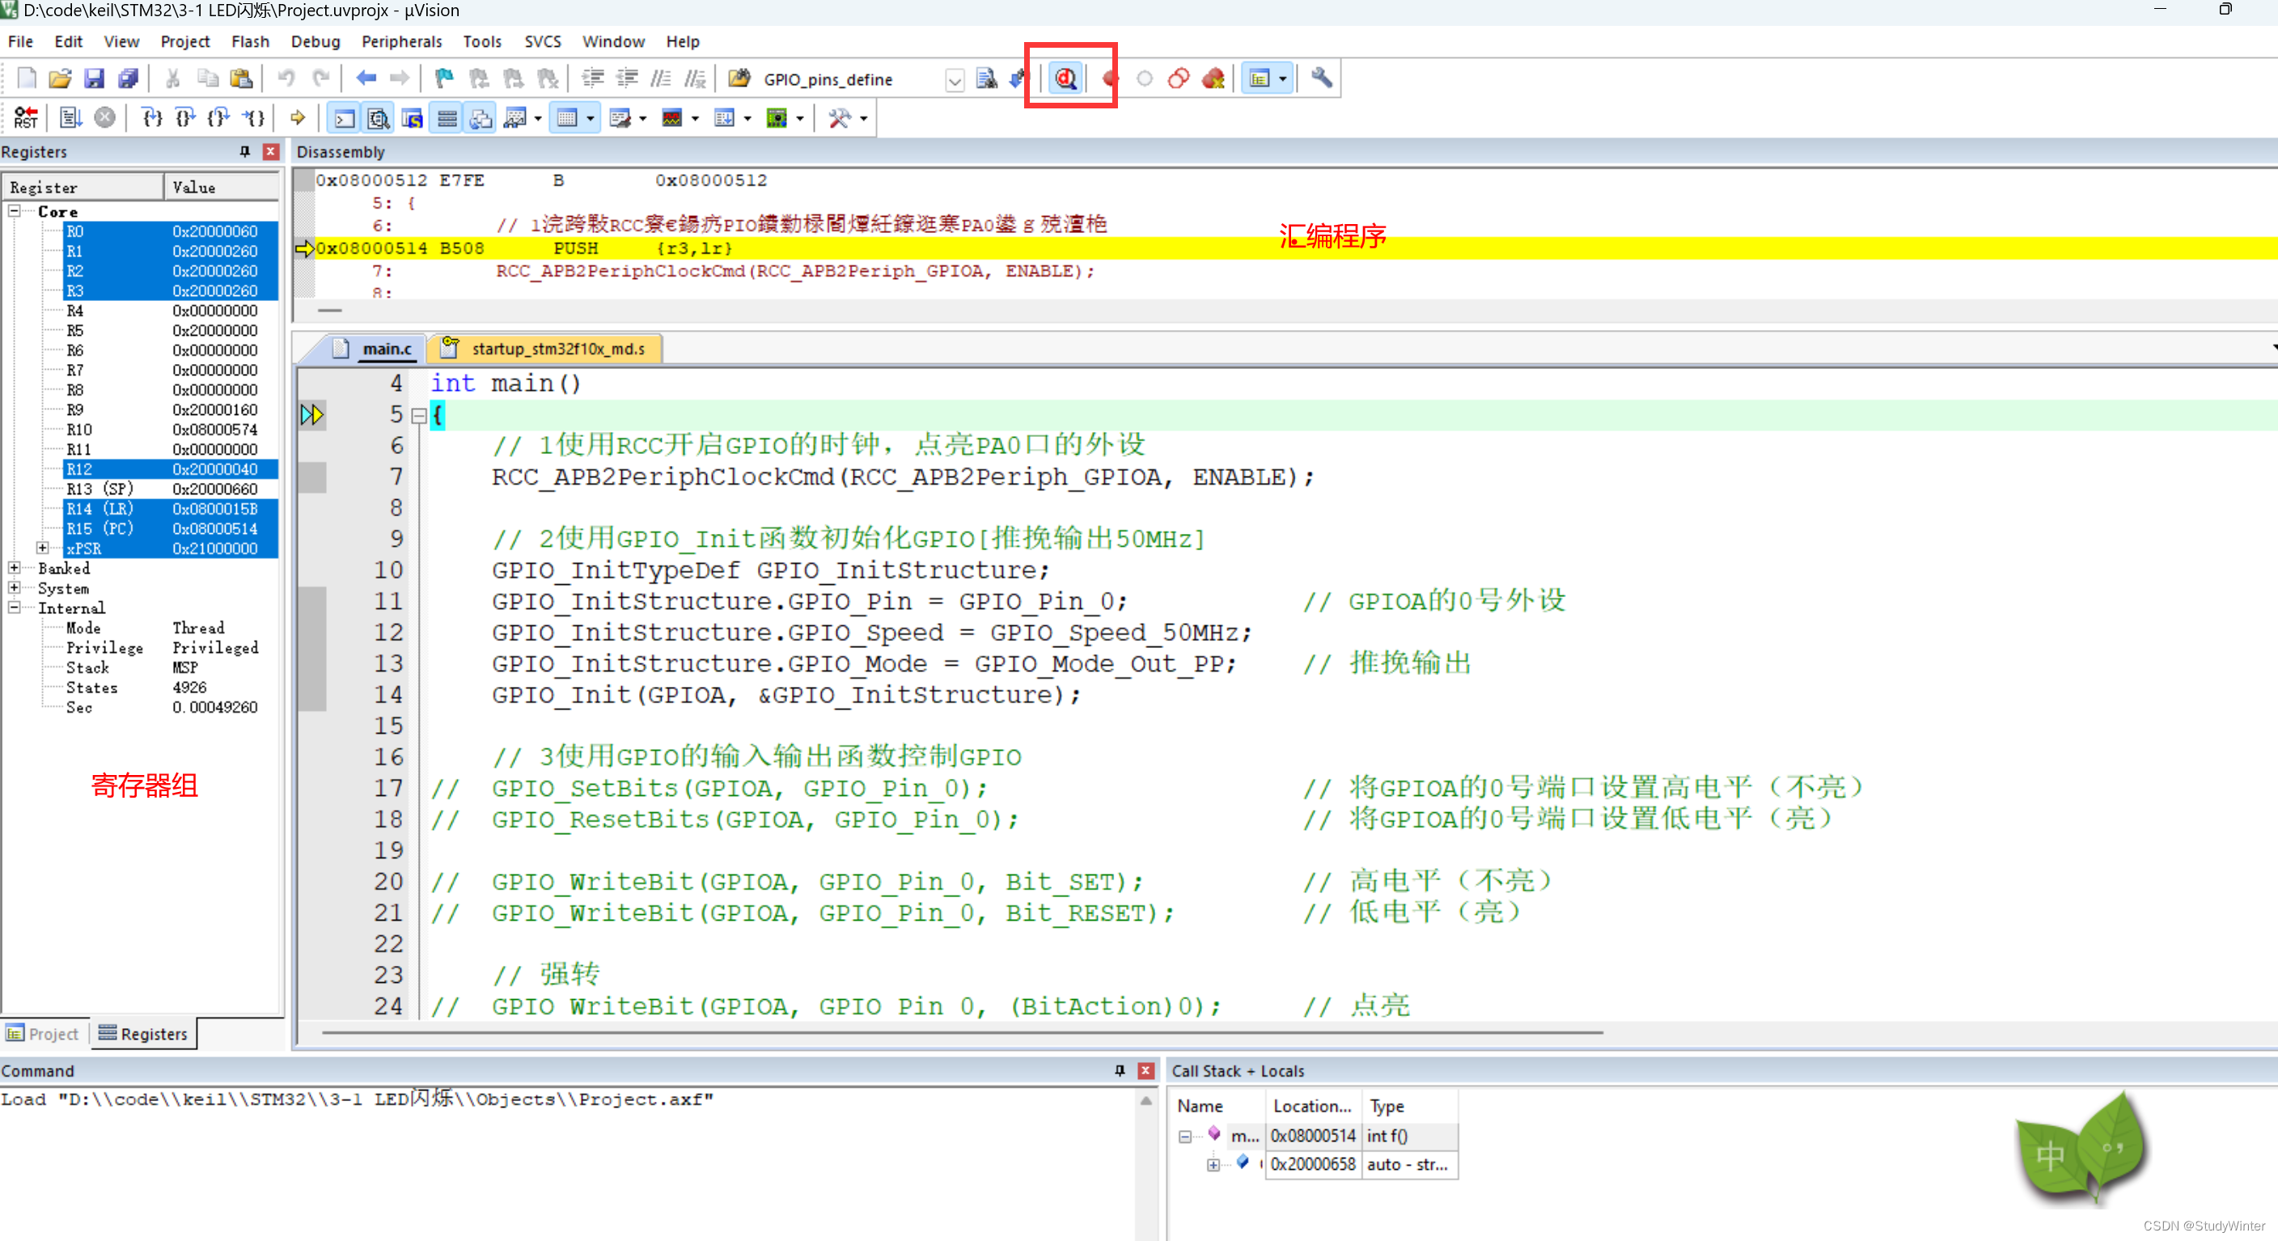Image resolution: width=2278 pixels, height=1241 pixels.
Task: Close the Registers panel
Action: (x=271, y=151)
